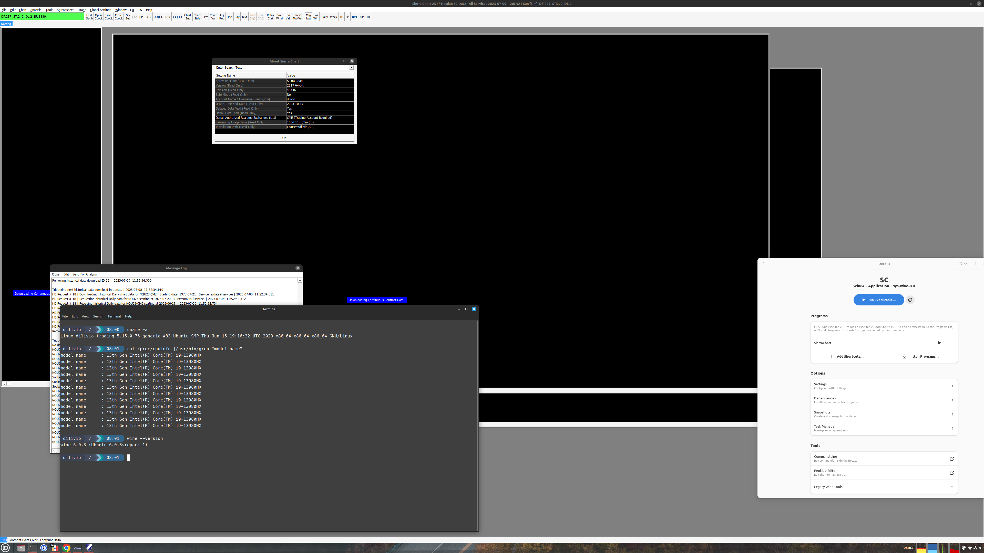The height and width of the screenshot is (553, 984).
Task: Open the 1Password taskbar icon
Action: 44,548
